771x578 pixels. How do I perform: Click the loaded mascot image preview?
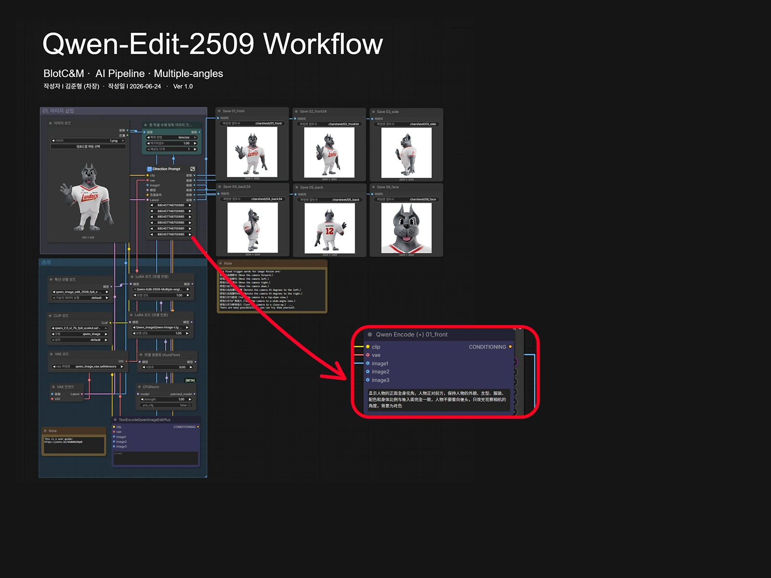[88, 197]
